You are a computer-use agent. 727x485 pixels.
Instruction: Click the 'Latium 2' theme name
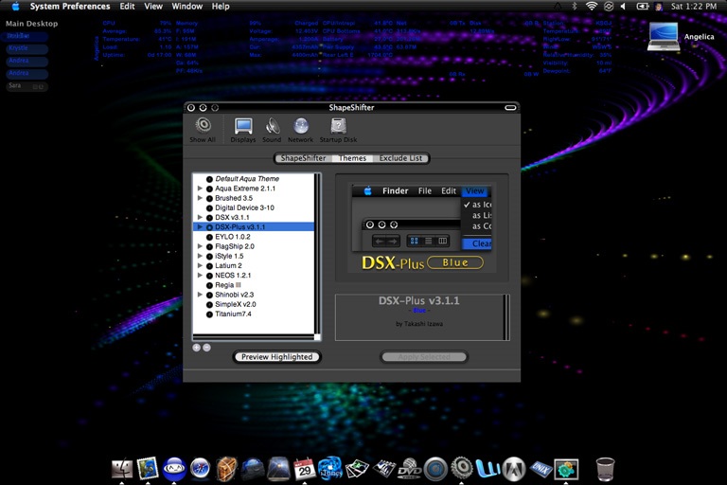pyautogui.click(x=228, y=265)
